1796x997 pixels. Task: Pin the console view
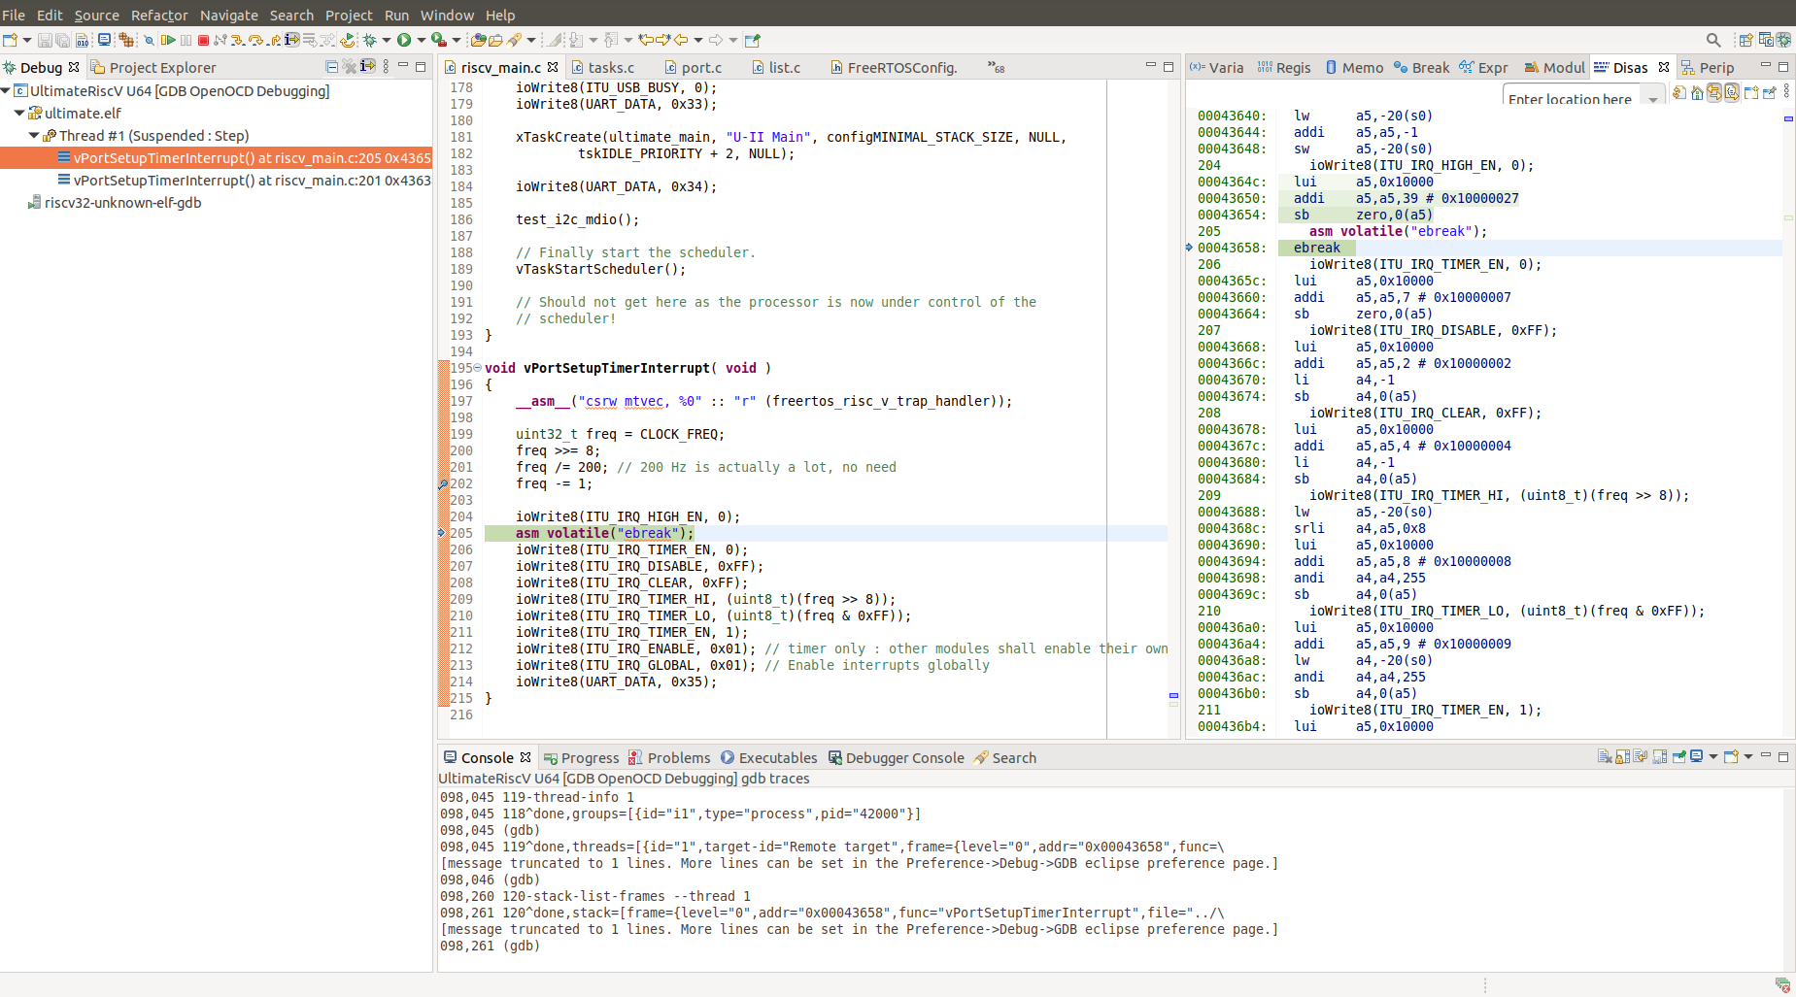coord(1678,757)
